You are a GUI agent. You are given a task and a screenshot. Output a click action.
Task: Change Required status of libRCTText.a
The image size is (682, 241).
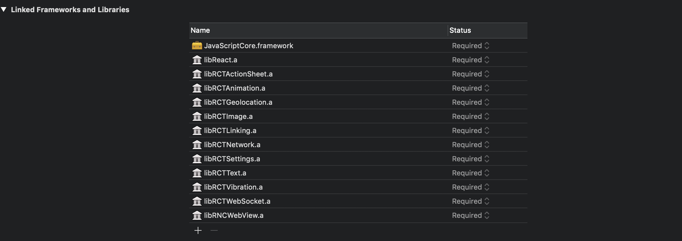[x=470, y=173]
